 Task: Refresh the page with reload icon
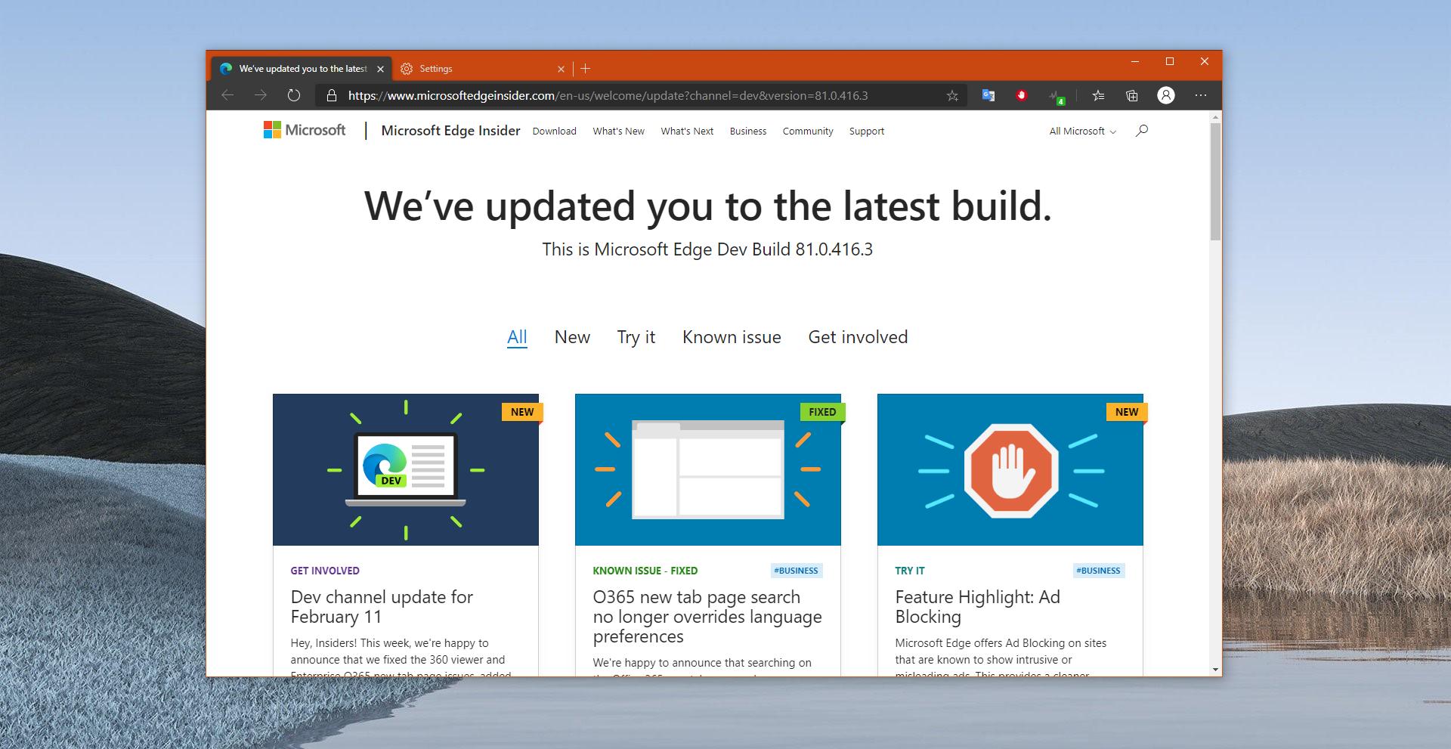pyautogui.click(x=294, y=95)
